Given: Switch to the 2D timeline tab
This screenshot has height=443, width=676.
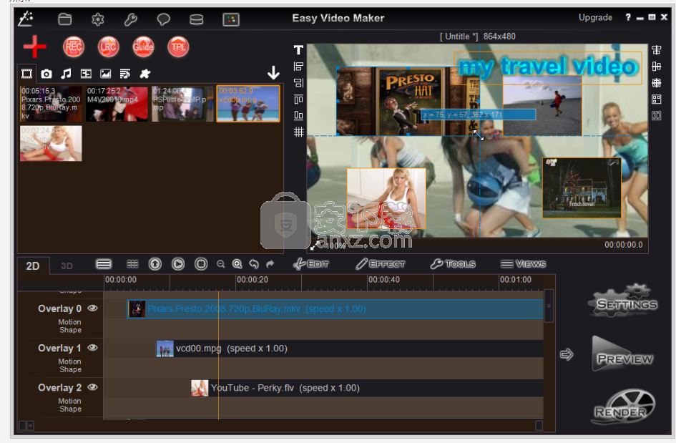Looking at the screenshot, I should pyautogui.click(x=33, y=266).
